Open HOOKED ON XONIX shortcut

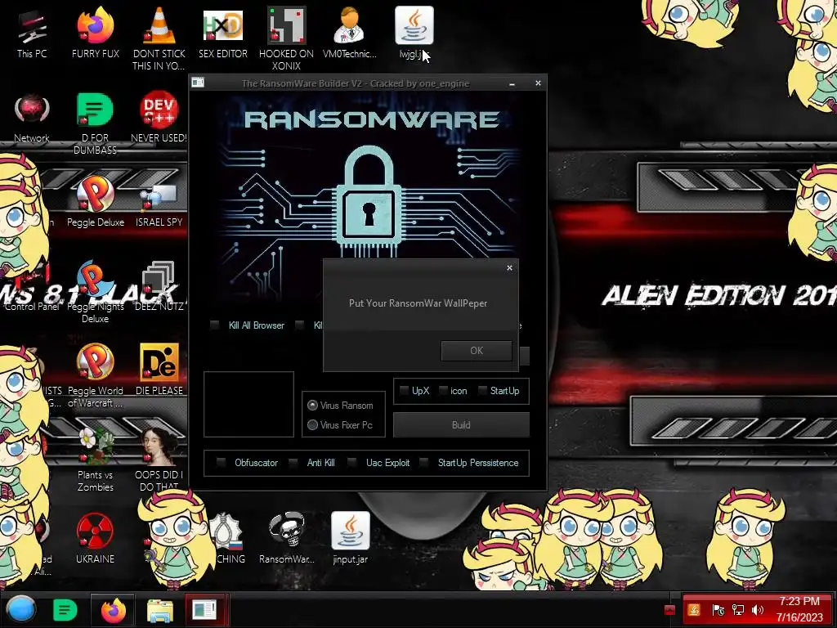click(x=286, y=38)
